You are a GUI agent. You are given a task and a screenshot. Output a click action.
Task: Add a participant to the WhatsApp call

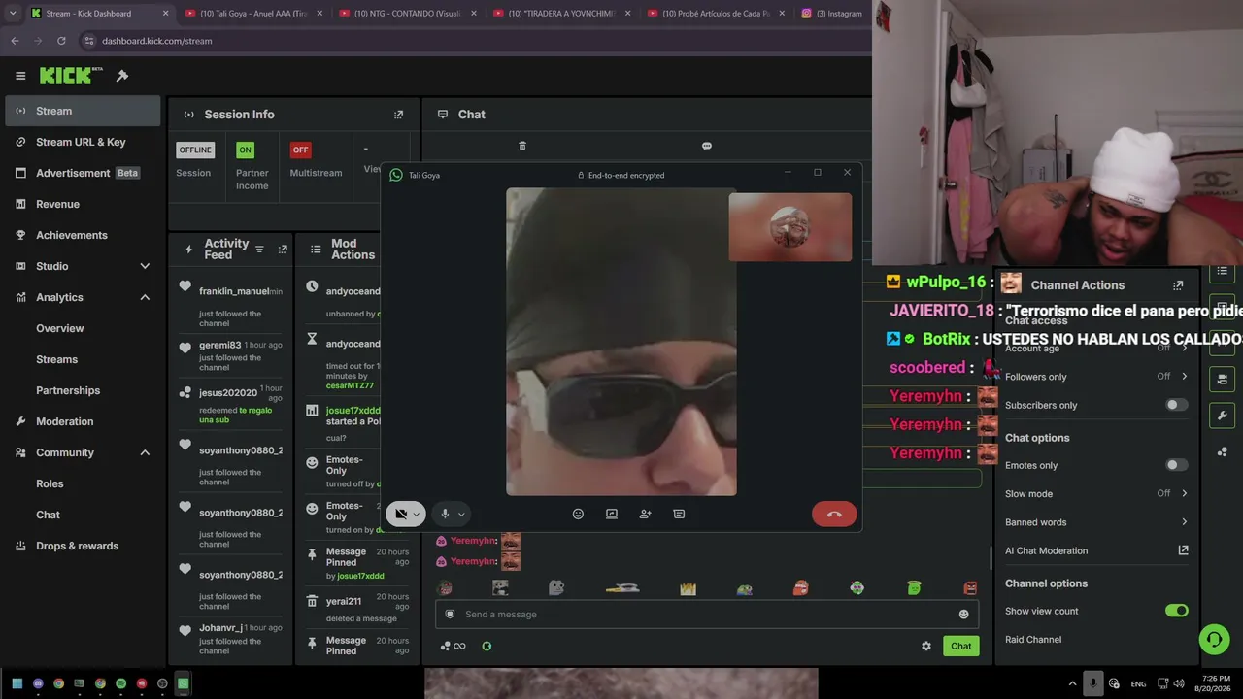pyautogui.click(x=645, y=514)
